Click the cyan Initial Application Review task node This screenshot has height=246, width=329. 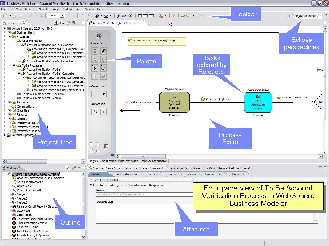[x=258, y=102]
